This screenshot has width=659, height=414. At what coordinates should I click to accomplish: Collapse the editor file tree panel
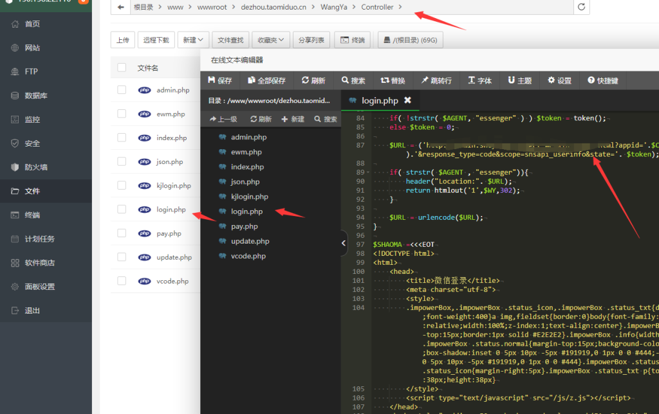click(343, 243)
